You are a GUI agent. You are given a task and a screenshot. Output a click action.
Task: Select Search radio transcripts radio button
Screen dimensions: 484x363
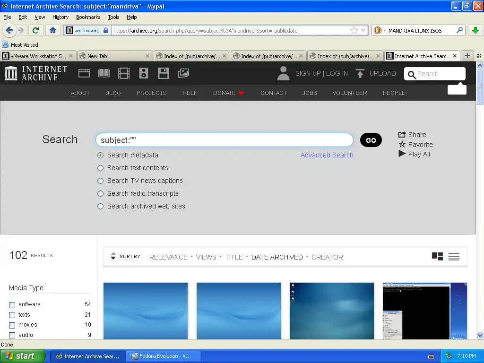click(100, 193)
